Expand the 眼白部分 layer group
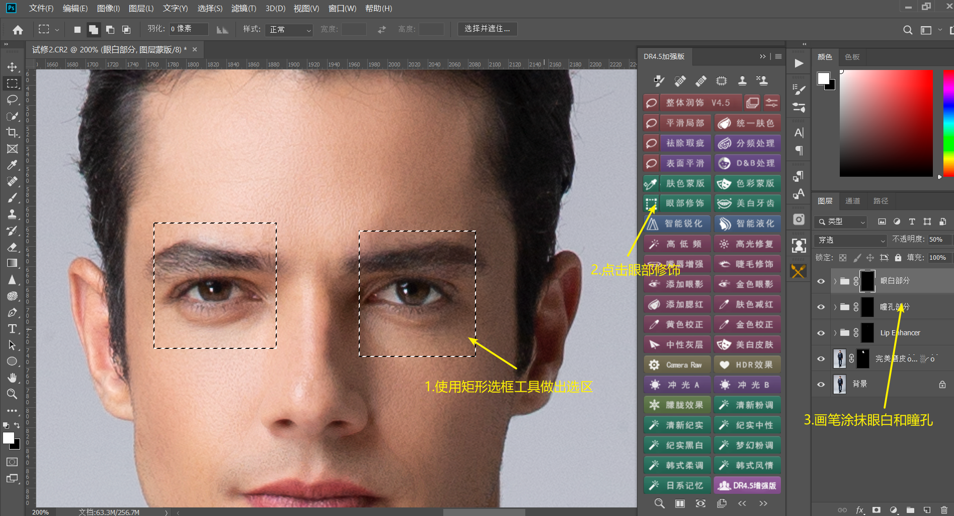 (835, 281)
